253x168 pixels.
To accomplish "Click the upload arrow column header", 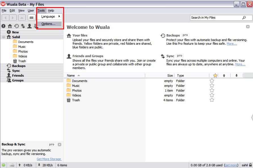I will pos(224,76).
